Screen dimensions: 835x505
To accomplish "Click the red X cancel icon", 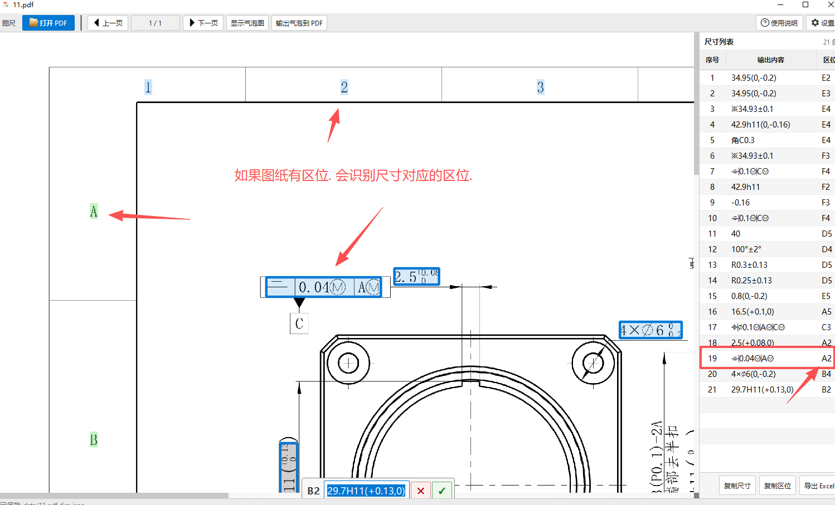I will coord(421,491).
